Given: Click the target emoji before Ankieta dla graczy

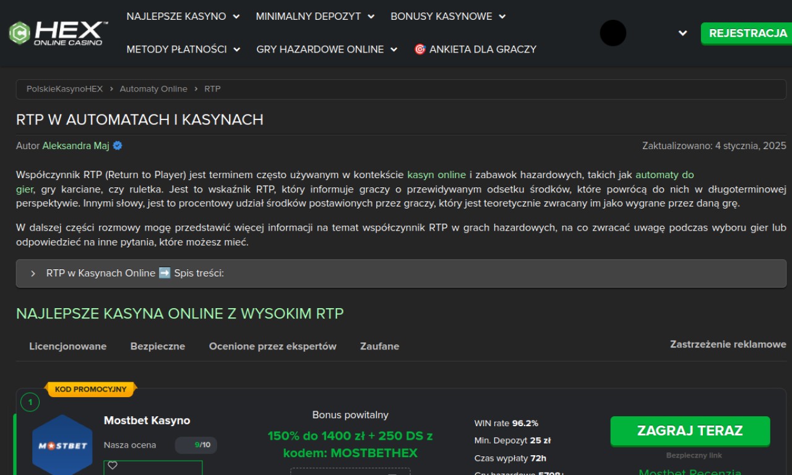Looking at the screenshot, I should click(x=420, y=49).
